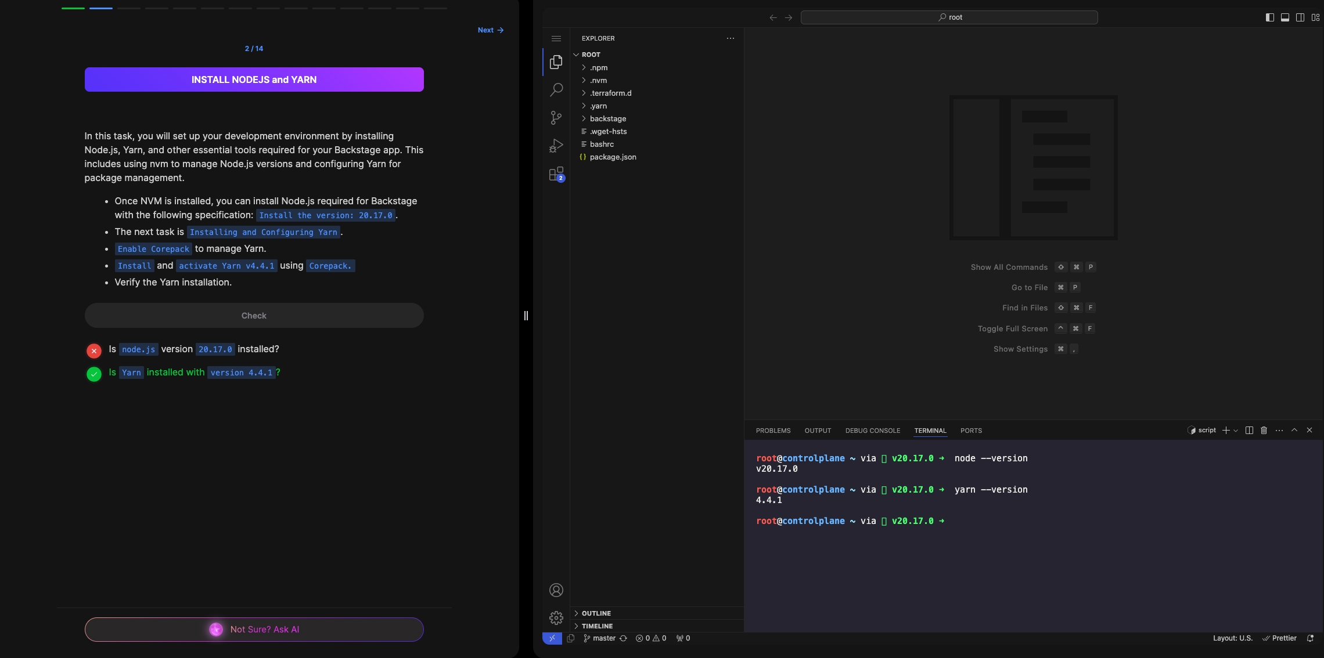
Task: Toggle the secondary sidebar layout icon
Action: [1300, 17]
